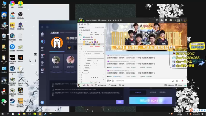Select the highlighted quick-practice mode tab above 寻找比赛
The image size is (206, 116).
click(x=138, y=93)
